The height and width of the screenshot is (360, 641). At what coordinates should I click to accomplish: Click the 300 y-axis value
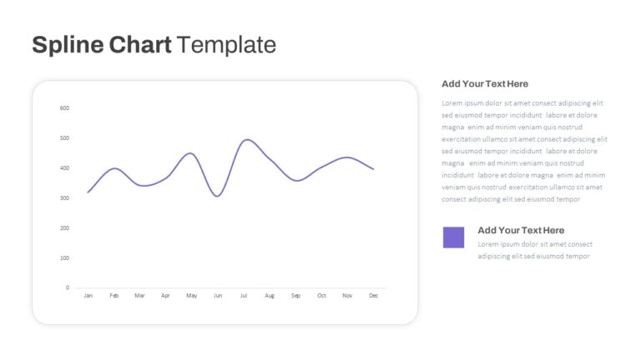(x=64, y=198)
